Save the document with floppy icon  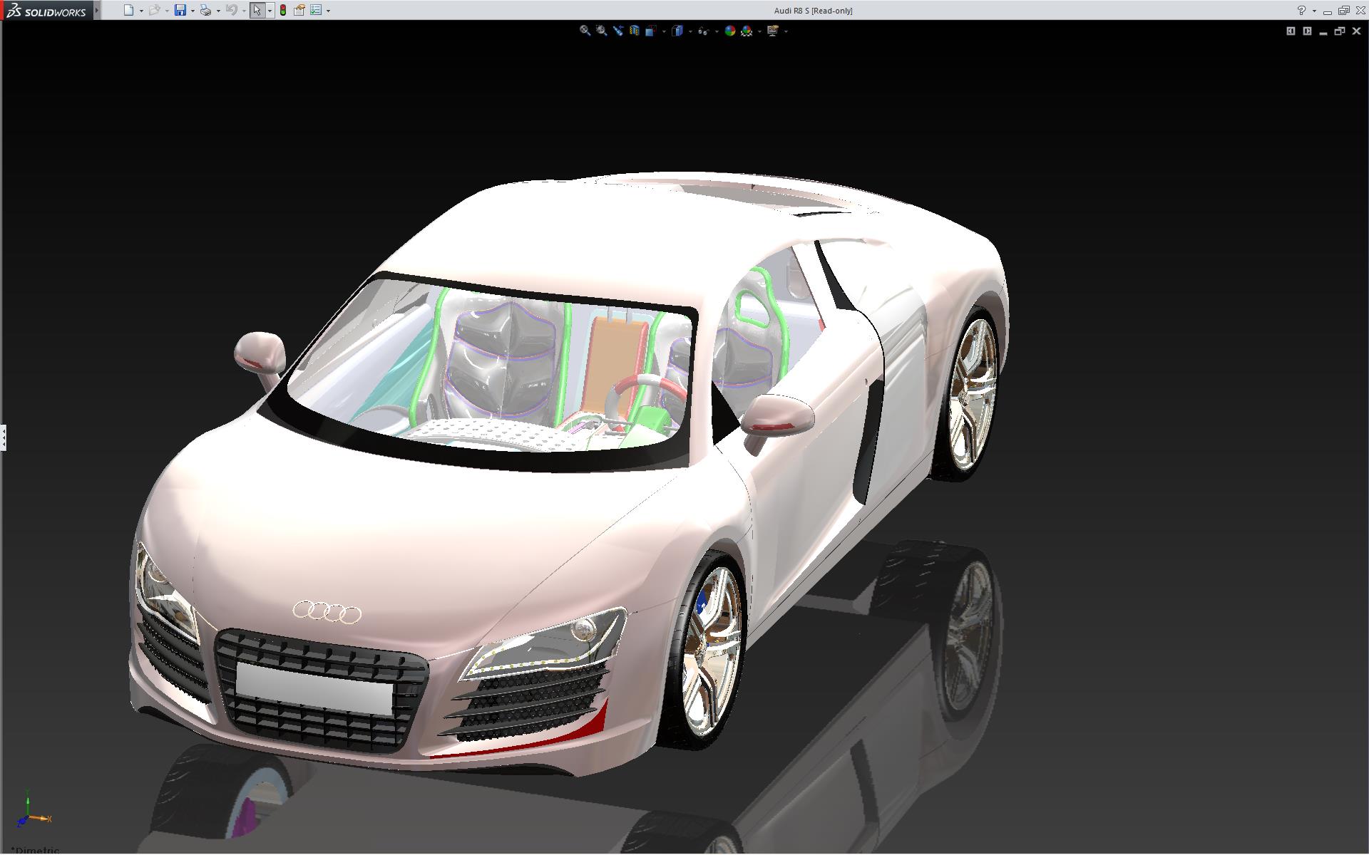coord(180,10)
